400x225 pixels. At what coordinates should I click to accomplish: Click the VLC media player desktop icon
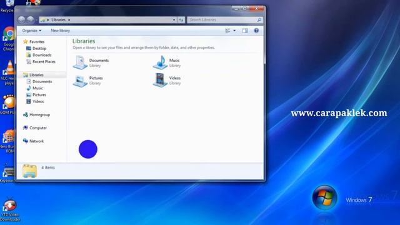tap(8, 73)
